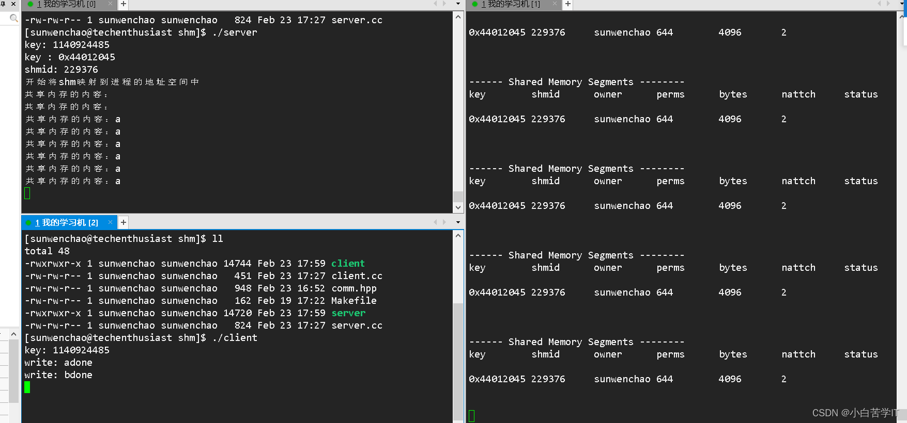
Task: Click the first 'nattch' column header
Action: coord(798,94)
